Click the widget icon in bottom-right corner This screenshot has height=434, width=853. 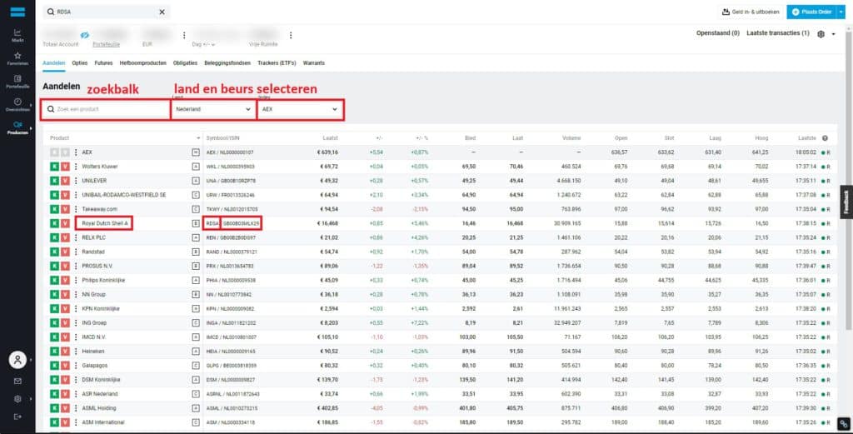pyautogui.click(x=844, y=424)
